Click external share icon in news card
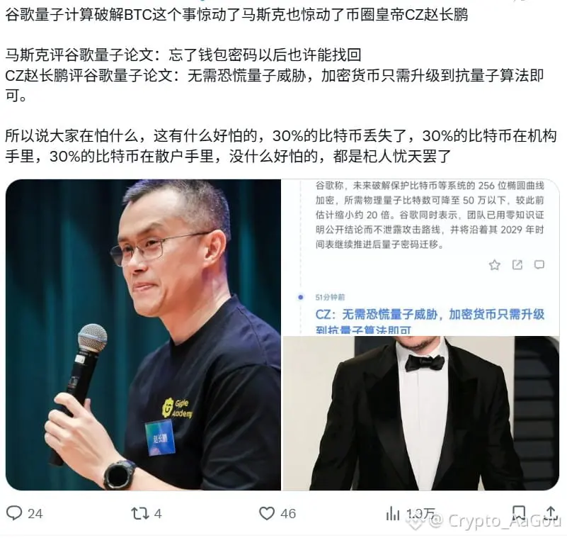This screenshot has width=567, height=538. pyautogui.click(x=517, y=265)
